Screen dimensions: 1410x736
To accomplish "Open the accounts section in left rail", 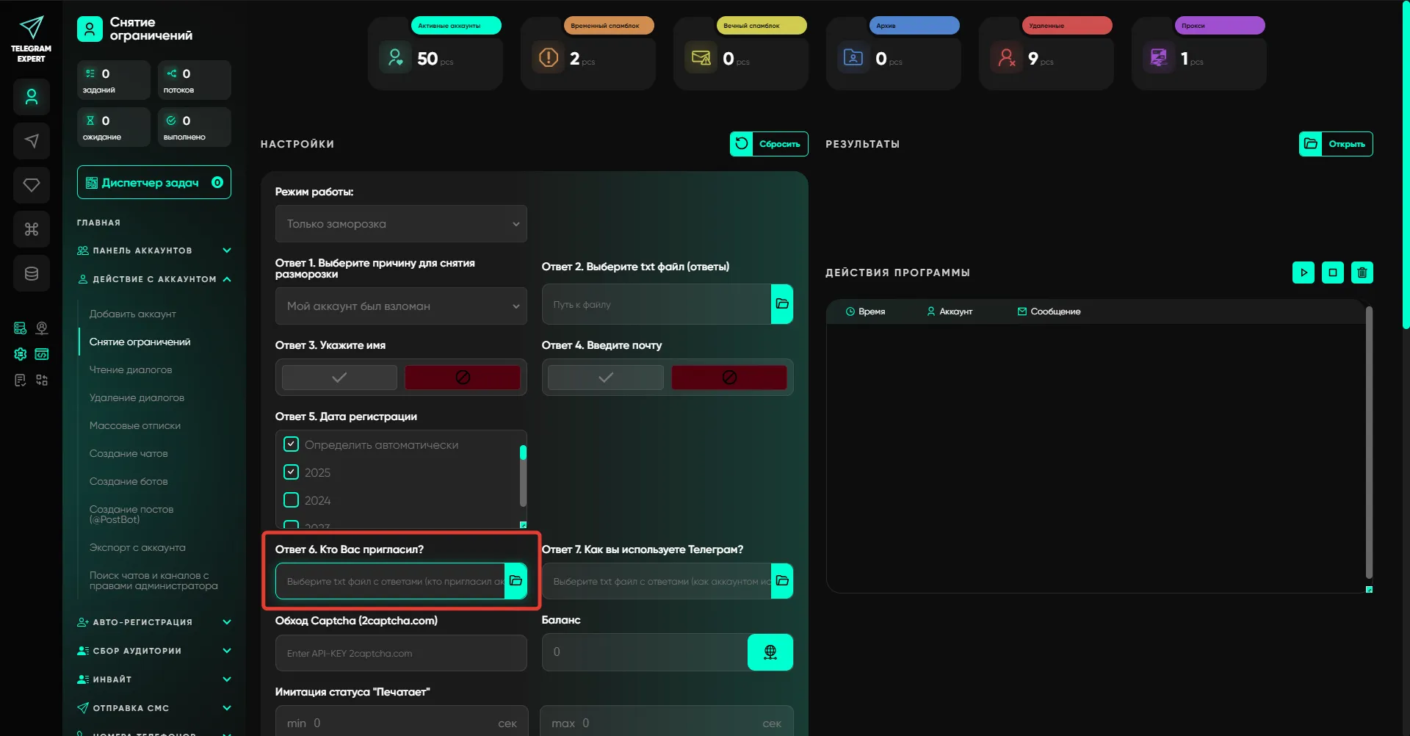I will [31, 97].
